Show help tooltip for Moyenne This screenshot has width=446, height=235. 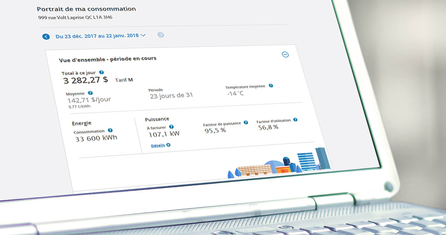click(90, 93)
